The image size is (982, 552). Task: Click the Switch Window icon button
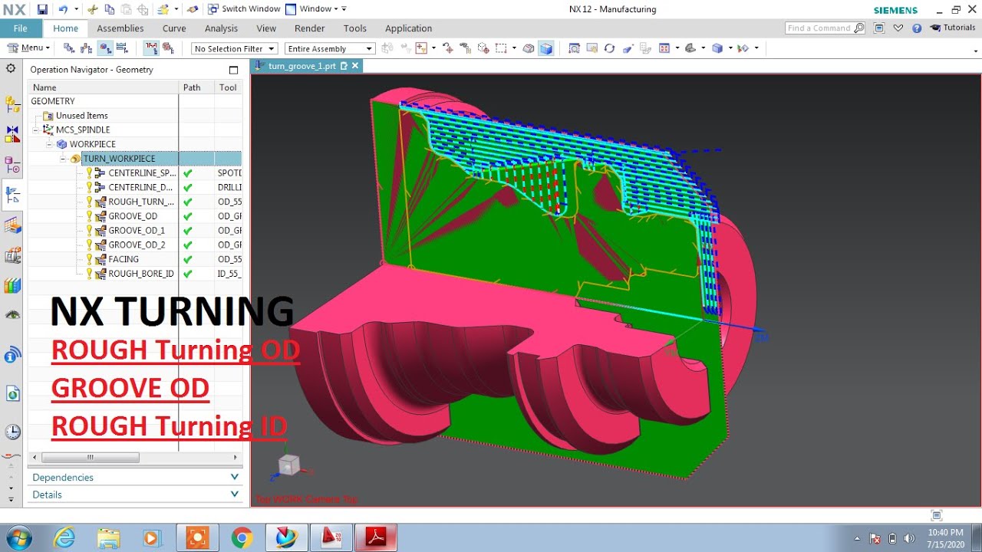[243, 9]
